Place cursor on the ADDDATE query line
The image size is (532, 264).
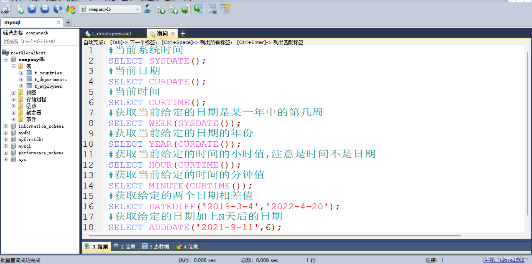[x=195, y=227]
